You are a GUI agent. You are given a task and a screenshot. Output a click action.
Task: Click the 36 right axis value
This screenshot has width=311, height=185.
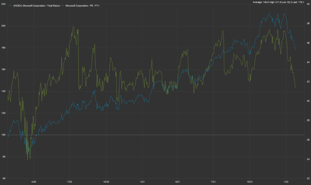tap(308, 43)
